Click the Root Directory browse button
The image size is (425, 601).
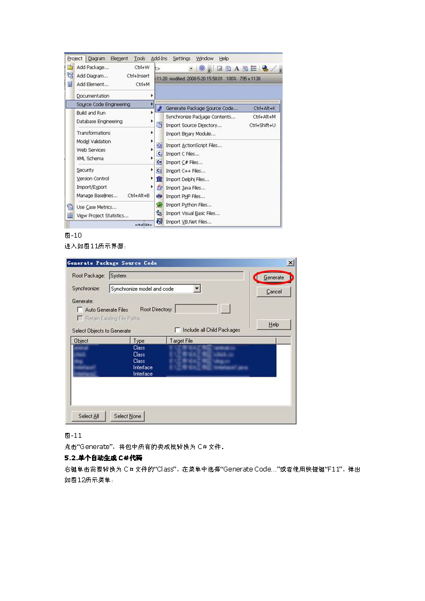(x=226, y=309)
